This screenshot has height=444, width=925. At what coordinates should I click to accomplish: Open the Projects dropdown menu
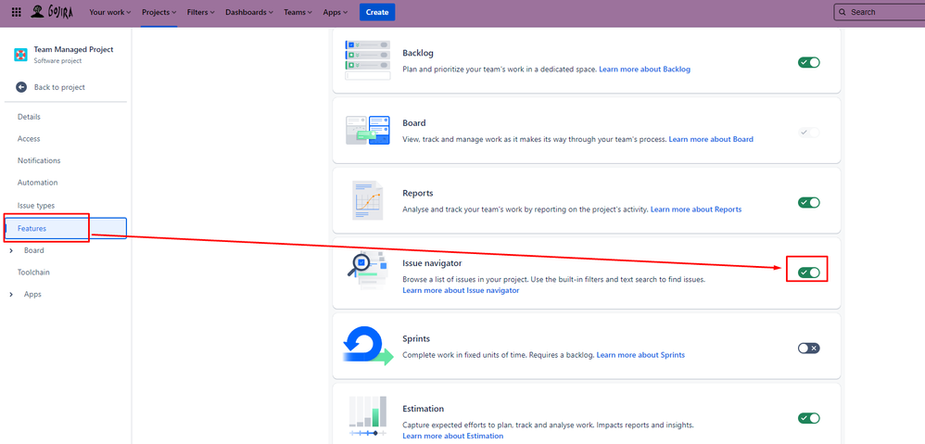point(159,12)
